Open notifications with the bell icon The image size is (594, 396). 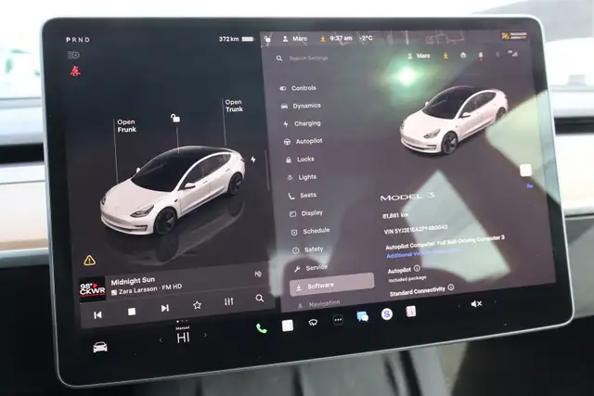pos(481,56)
